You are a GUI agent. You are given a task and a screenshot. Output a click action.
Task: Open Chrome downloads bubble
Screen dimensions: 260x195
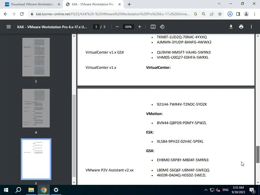pyautogui.click(x=230, y=14)
